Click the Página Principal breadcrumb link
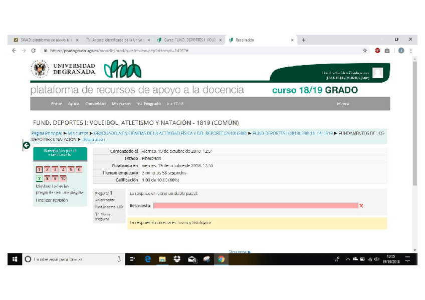 coord(47,133)
